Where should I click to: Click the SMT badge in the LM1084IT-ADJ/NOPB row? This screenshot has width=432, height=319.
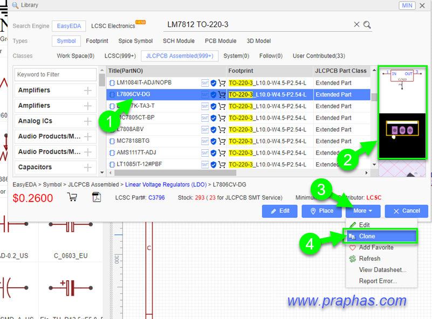[205, 83]
